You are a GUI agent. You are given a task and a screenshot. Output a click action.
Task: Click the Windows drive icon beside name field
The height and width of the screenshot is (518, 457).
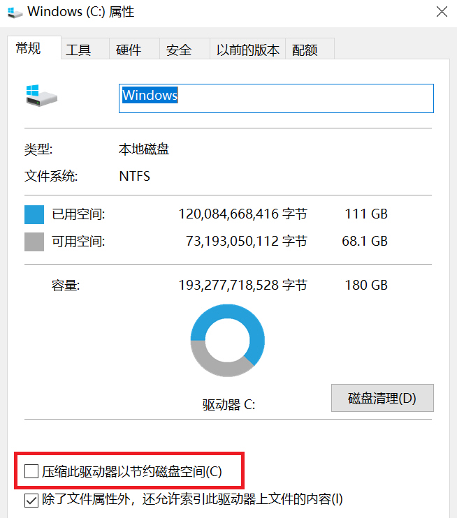click(42, 96)
